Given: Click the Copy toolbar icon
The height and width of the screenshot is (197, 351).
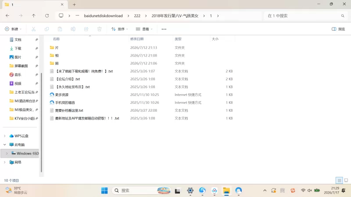Looking at the screenshot, I should pos(47,29).
